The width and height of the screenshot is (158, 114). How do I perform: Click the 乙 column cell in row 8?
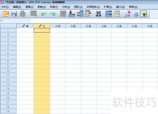tap(42, 62)
